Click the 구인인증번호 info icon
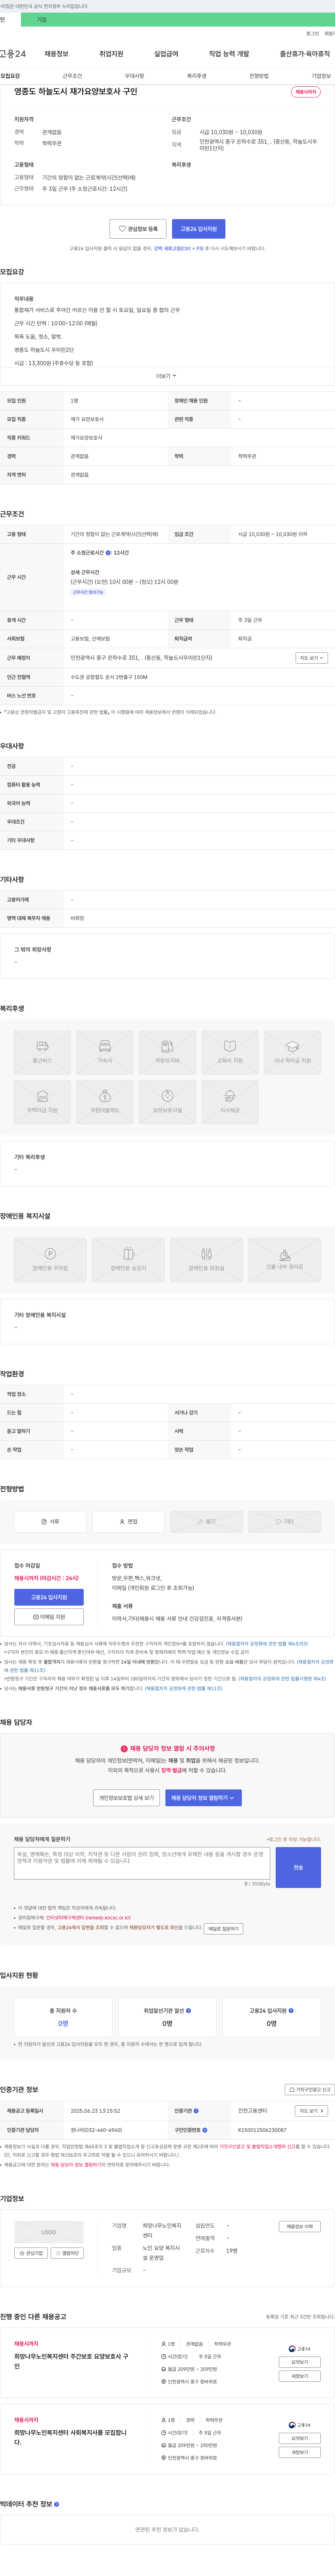Image resolution: width=335 pixels, height=2576 pixels. coord(205,2130)
